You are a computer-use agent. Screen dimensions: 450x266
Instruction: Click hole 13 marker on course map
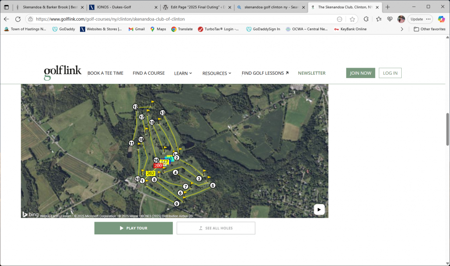(162, 113)
